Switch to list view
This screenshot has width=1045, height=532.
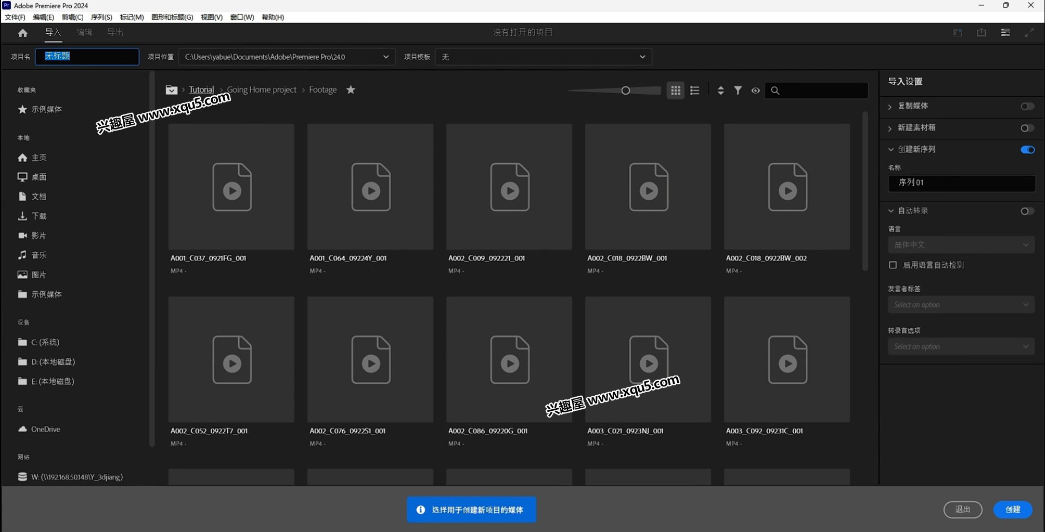[695, 90]
